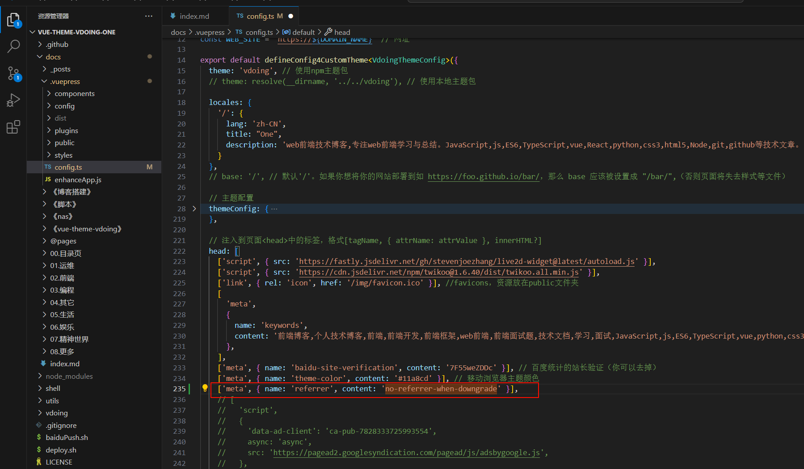Open Explorer more actions ellipsis
Viewport: 804px width, 469px height.
pos(149,16)
